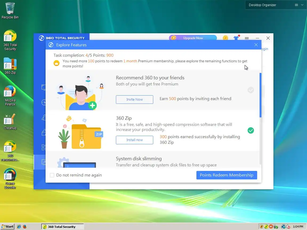Check Do not remind me again
The width and height of the screenshot is (307, 230).
point(52,175)
